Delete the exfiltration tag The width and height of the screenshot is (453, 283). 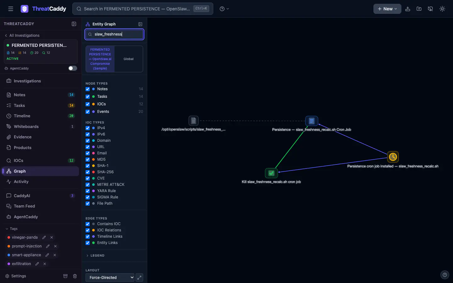pos(45,264)
